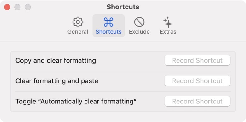
Task: Click the gray zoom window button
Action: pos(28,7)
